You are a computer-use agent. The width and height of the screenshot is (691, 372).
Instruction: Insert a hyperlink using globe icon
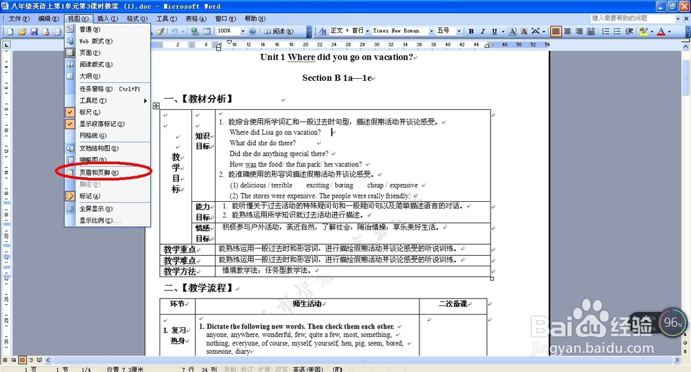pyautogui.click(x=194, y=31)
